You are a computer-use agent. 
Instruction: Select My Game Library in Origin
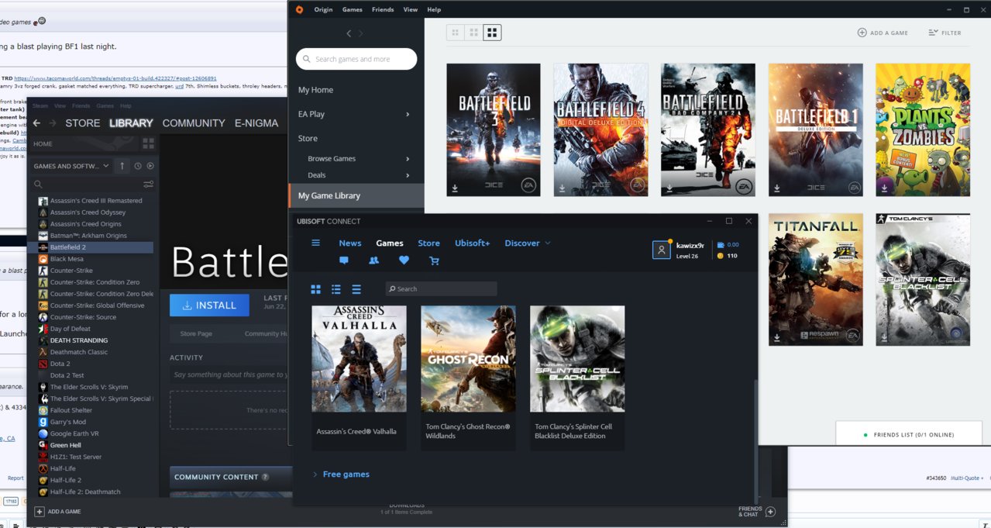pyautogui.click(x=356, y=195)
